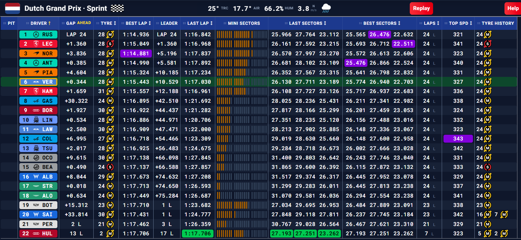521x240 pixels.
Task: Click the 3.8 wind speed reading
Action: click(x=304, y=8)
